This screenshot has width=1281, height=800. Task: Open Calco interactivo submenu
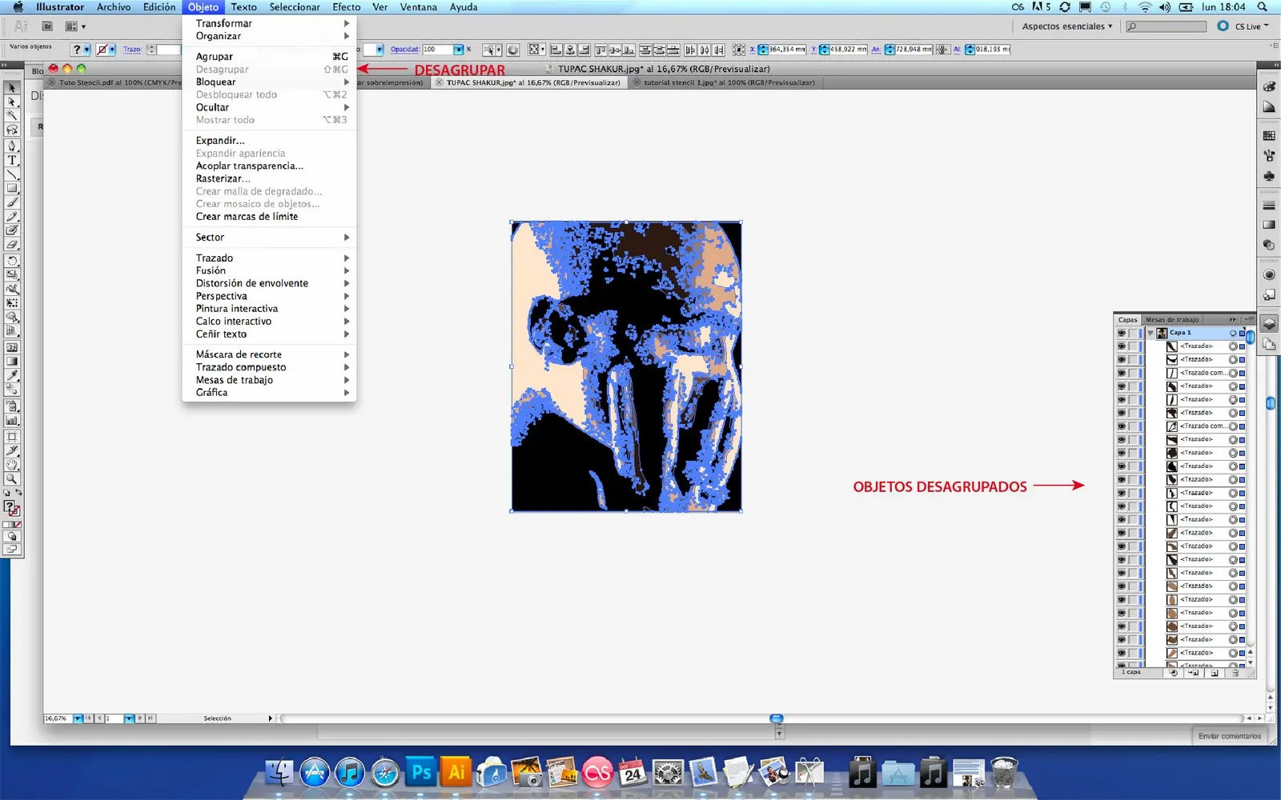(x=269, y=322)
